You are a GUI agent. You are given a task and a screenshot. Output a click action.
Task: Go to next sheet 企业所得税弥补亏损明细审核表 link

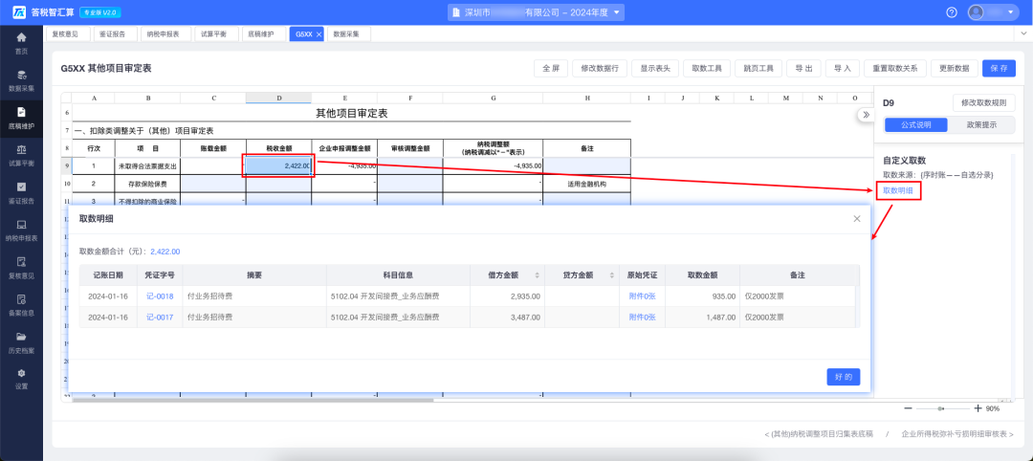click(x=957, y=434)
